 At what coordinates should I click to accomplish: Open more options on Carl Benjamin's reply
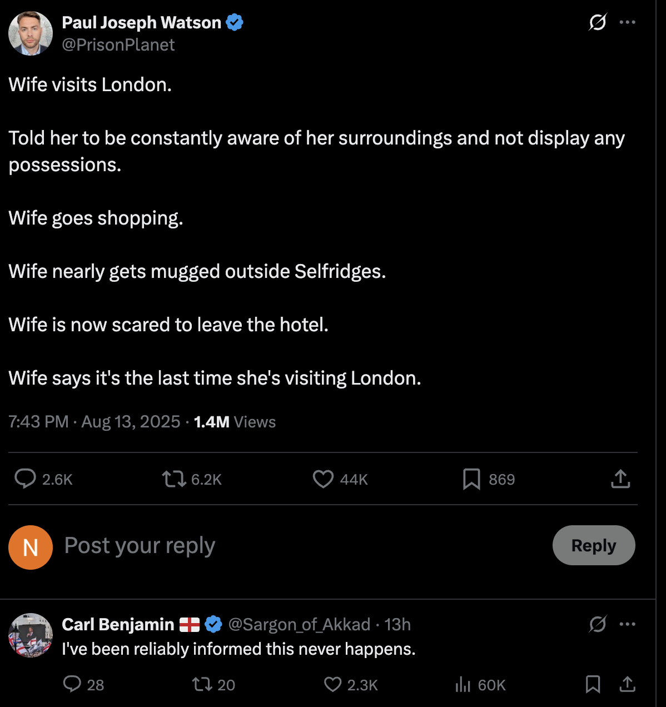(627, 624)
